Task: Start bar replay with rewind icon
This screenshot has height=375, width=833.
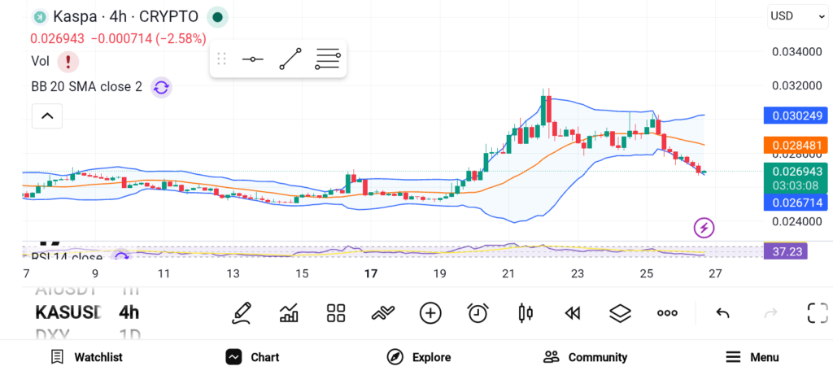Action: [x=572, y=313]
